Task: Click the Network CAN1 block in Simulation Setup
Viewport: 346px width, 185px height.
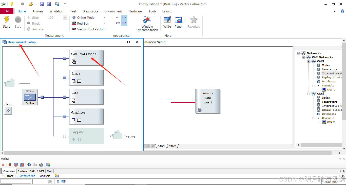Action: (x=208, y=101)
